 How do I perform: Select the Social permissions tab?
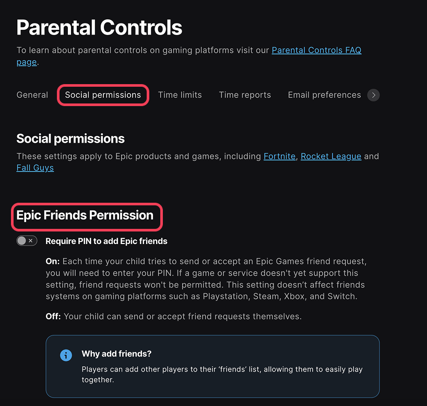103,95
